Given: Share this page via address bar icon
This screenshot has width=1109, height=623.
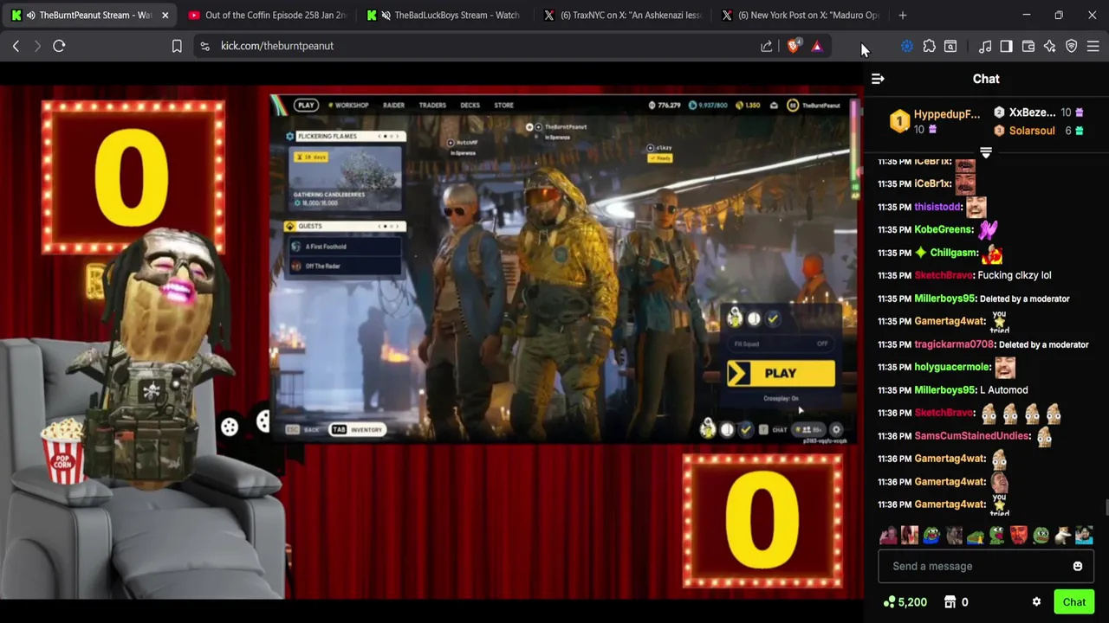Looking at the screenshot, I should click(767, 46).
